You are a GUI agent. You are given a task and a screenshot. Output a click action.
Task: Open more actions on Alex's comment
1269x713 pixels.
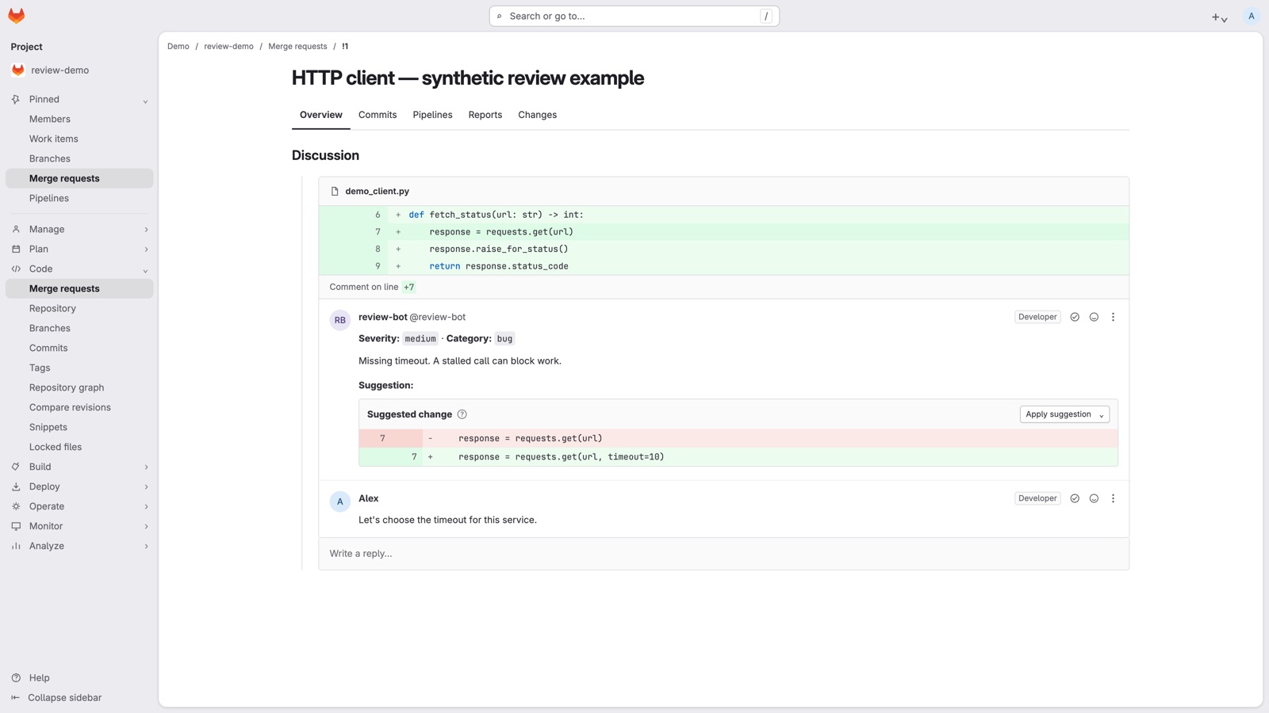[1113, 498]
